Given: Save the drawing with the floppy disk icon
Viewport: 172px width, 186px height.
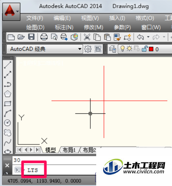Looking at the screenshot, I should click(31, 37).
